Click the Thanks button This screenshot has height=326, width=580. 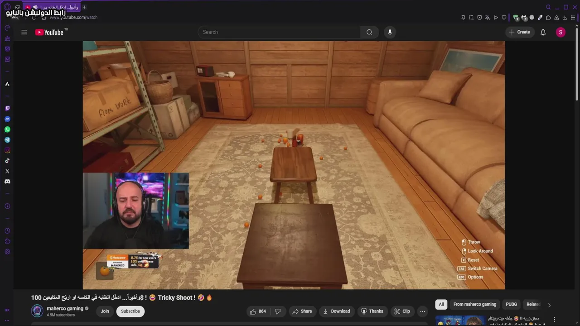click(x=372, y=311)
